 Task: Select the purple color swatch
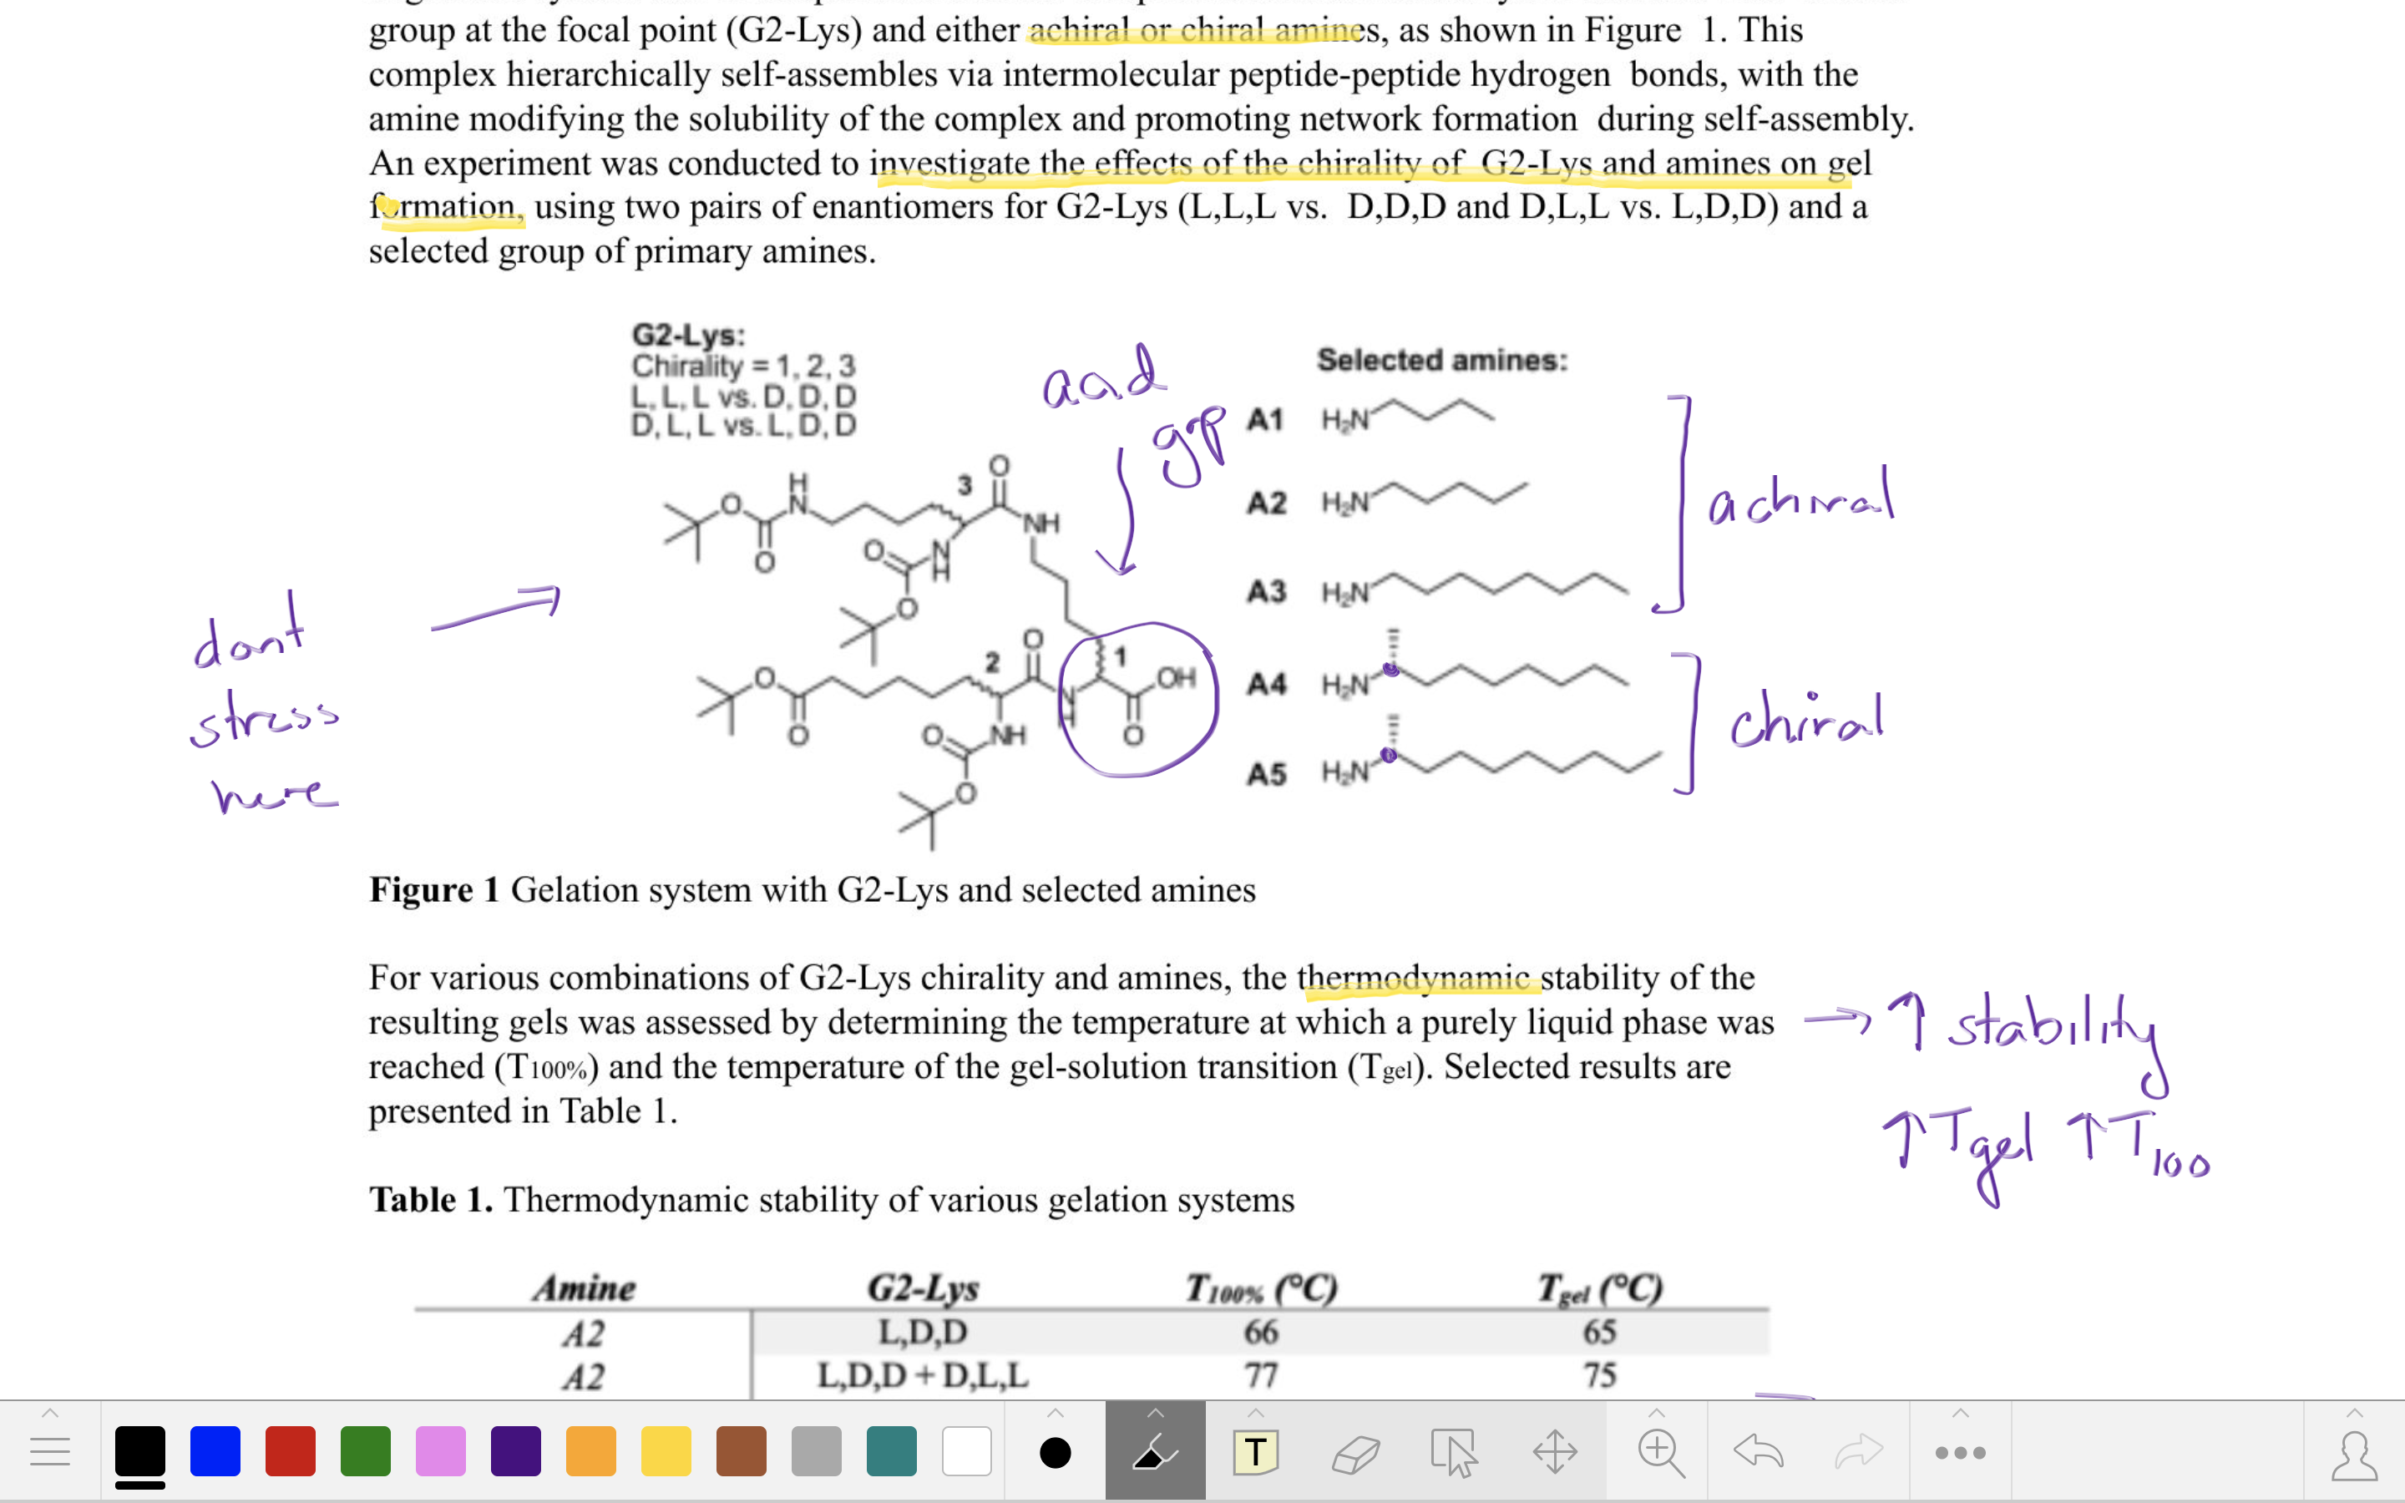516,1451
